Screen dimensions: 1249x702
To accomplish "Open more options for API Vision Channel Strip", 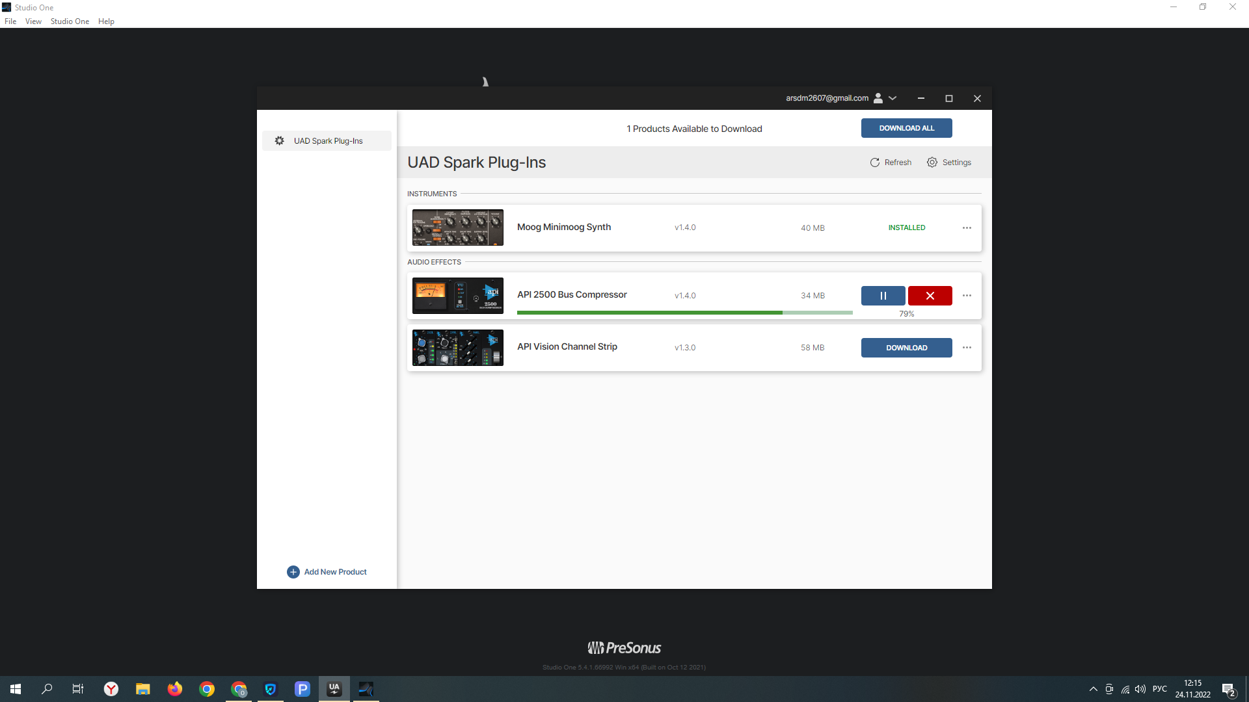I will [x=967, y=348].
